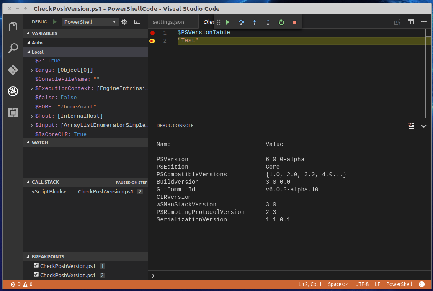Restart the debug session

point(281,22)
